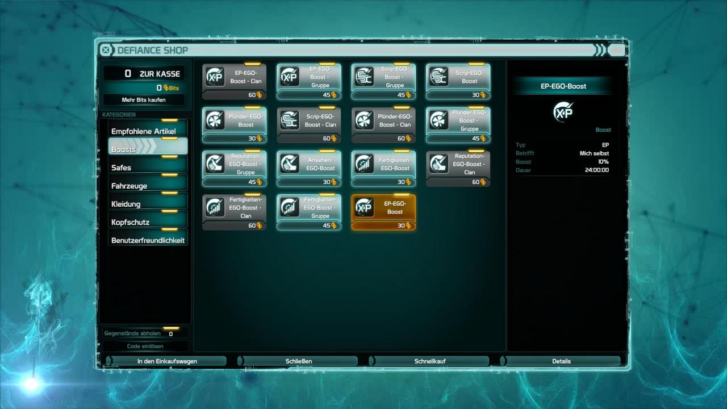The width and height of the screenshot is (727, 409).
Task: Click the Reputation-EGO-Boost - Clan icon
Action: pos(438,164)
